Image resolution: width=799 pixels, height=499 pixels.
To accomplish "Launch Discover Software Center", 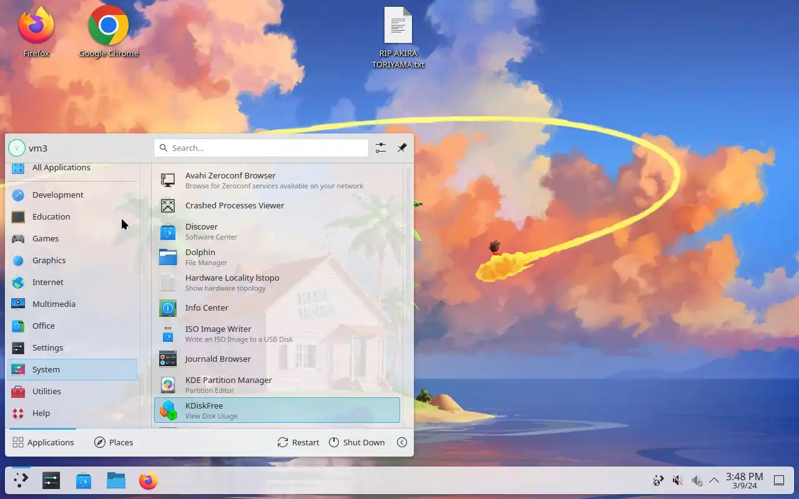I will [x=277, y=231].
